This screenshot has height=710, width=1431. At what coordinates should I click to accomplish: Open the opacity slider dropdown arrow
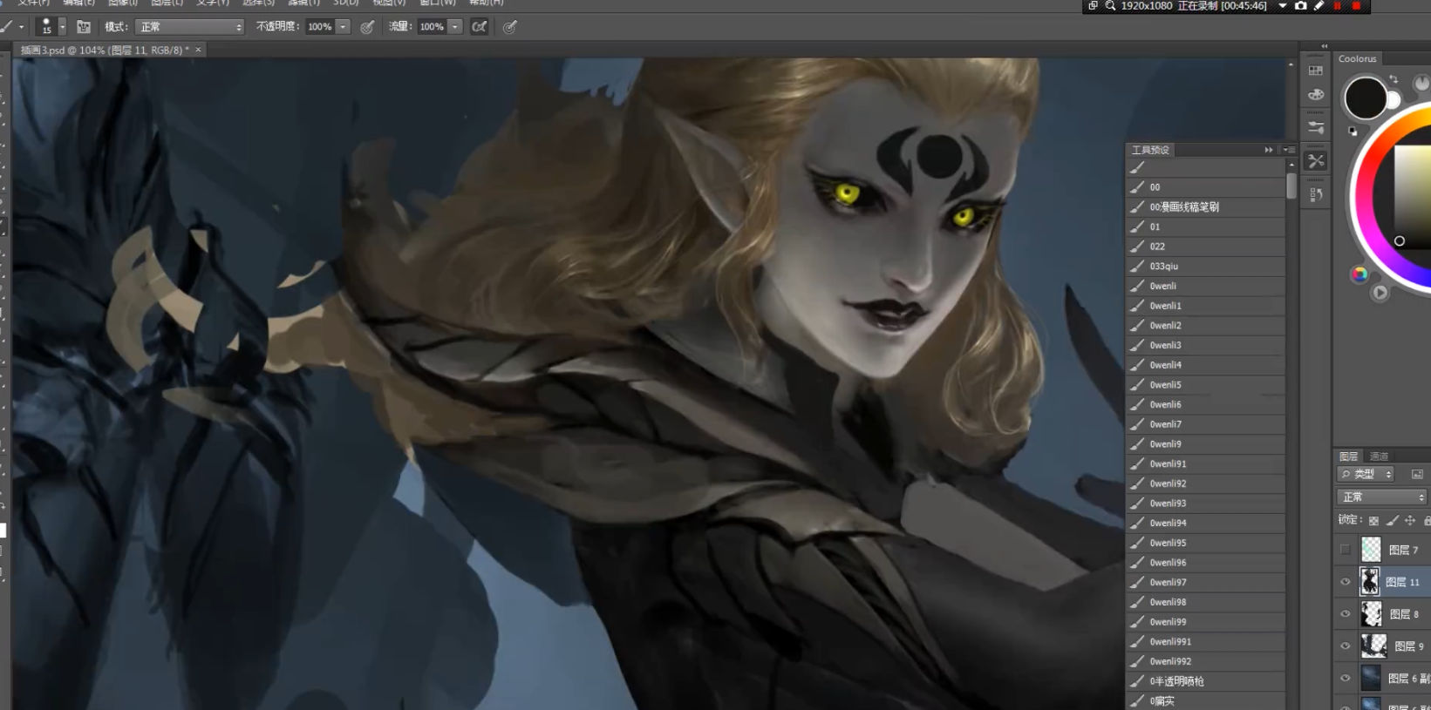(x=343, y=27)
